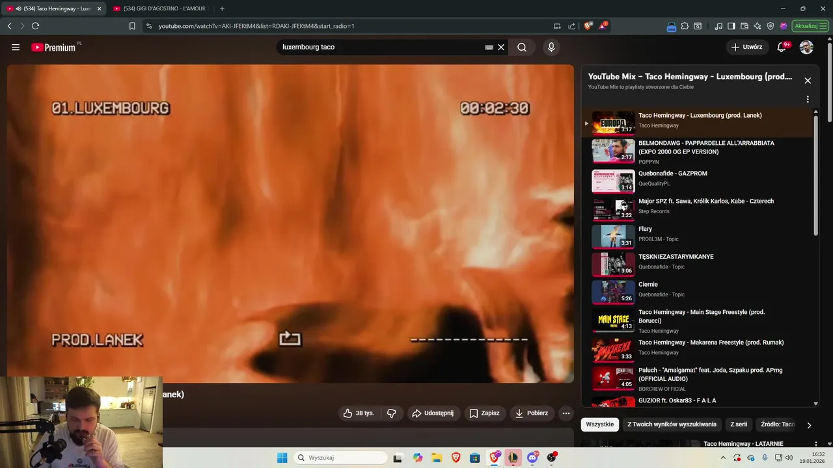Viewport: 833px width, 468px height.
Task: Open Windows Start menu
Action: pos(282,458)
